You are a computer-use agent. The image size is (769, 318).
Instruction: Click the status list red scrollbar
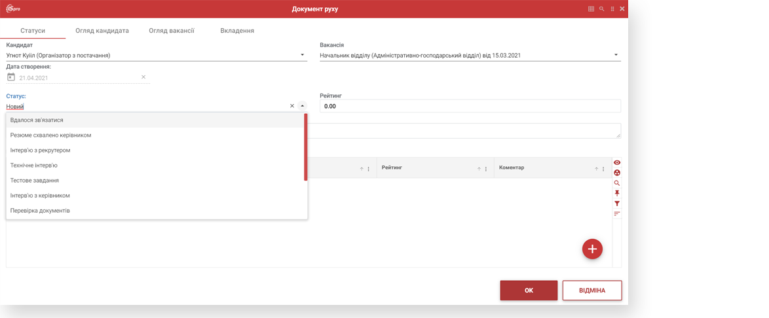click(305, 147)
